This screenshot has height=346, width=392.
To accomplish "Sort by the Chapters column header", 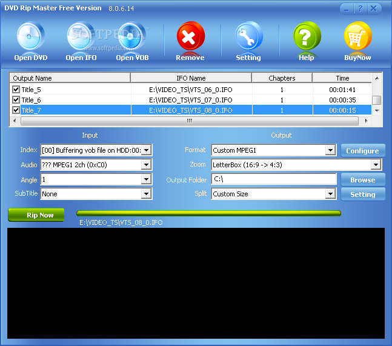I will [x=282, y=78].
